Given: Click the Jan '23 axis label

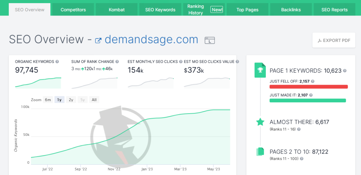Looking at the screenshot, I should click(x=147, y=169).
